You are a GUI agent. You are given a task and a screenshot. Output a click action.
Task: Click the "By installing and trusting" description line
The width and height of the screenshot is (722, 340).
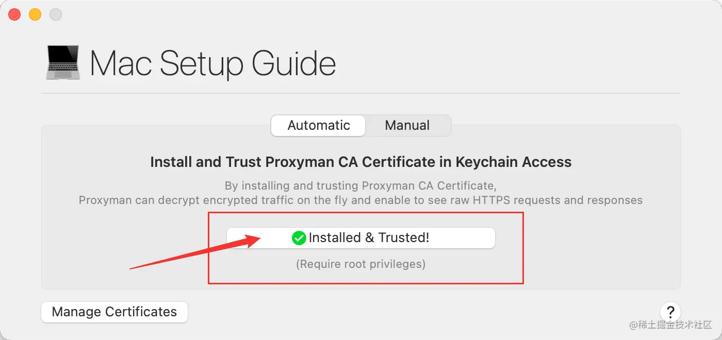point(360,185)
